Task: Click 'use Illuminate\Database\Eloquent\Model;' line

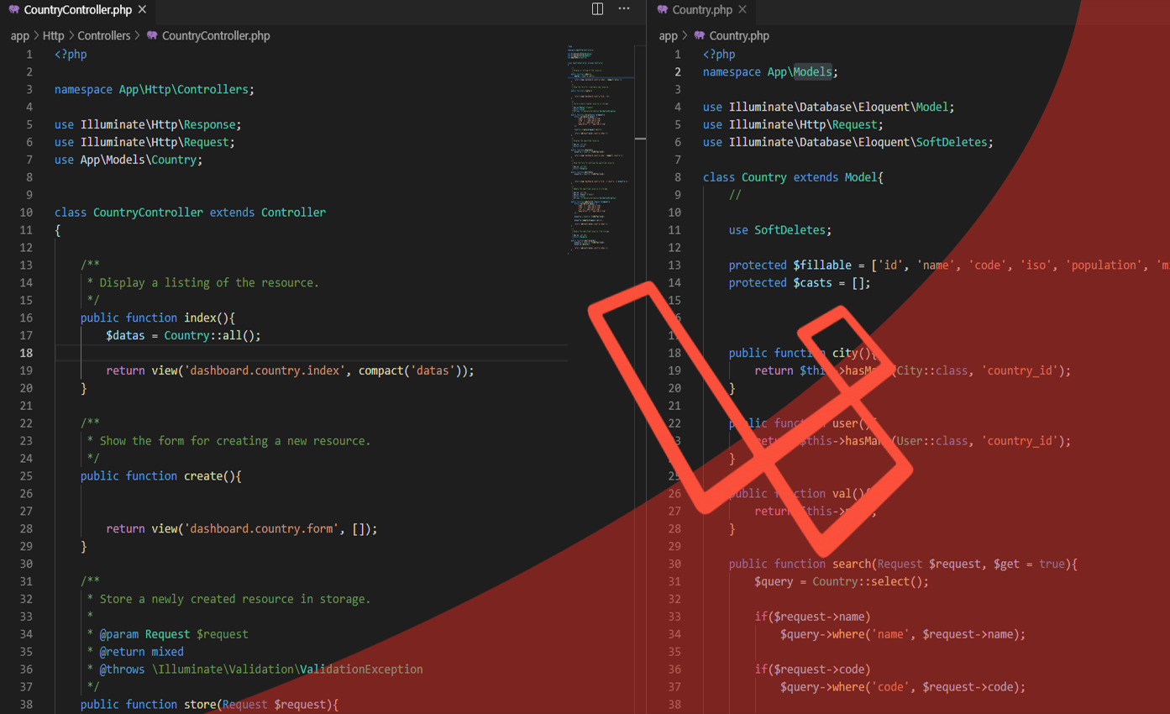Action: 829,107
